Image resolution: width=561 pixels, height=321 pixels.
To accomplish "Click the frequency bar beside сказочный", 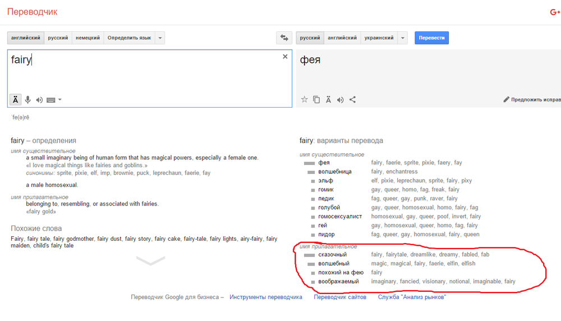I will [309, 255].
